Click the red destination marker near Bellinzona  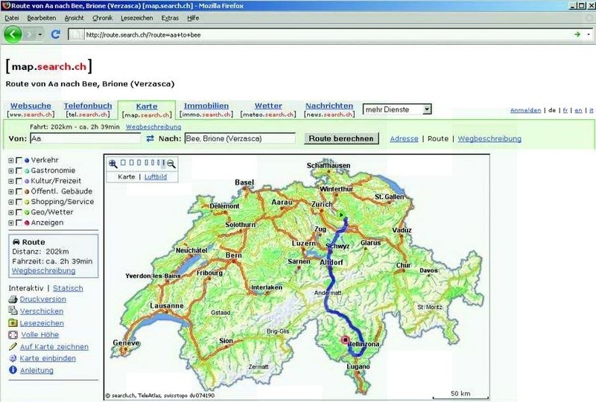pyautogui.click(x=345, y=339)
